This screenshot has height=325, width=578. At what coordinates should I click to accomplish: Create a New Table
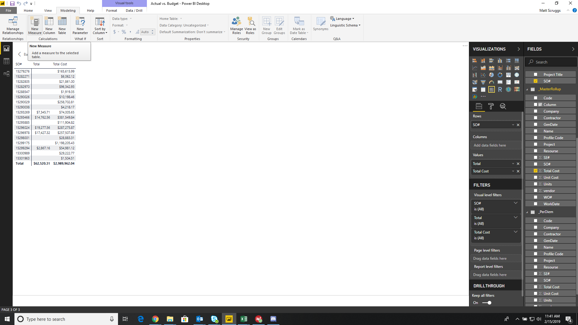[x=62, y=26]
